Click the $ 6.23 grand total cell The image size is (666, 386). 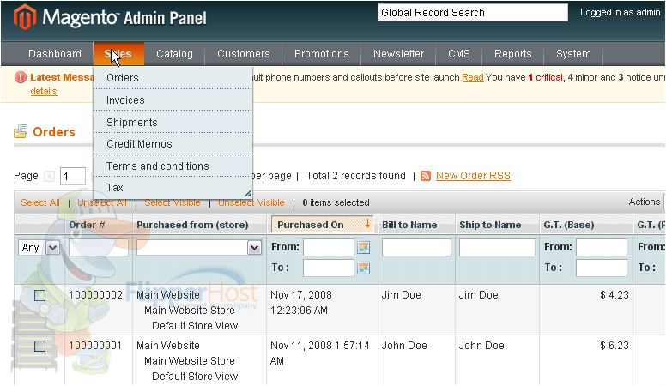(x=615, y=346)
